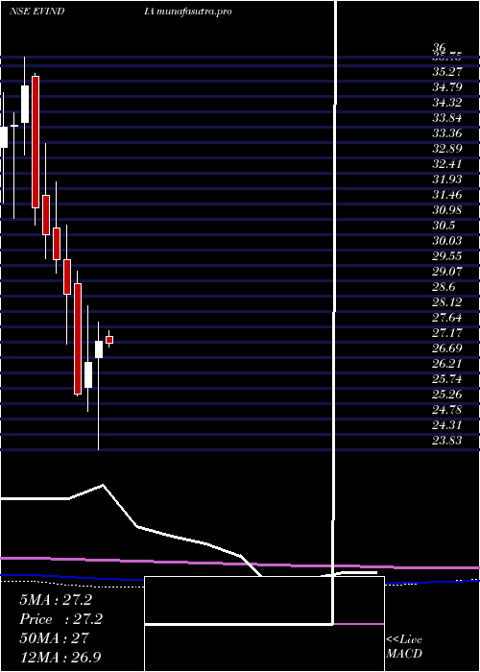Click the 25.26 price axis label
480x672 pixels.
click(447, 396)
